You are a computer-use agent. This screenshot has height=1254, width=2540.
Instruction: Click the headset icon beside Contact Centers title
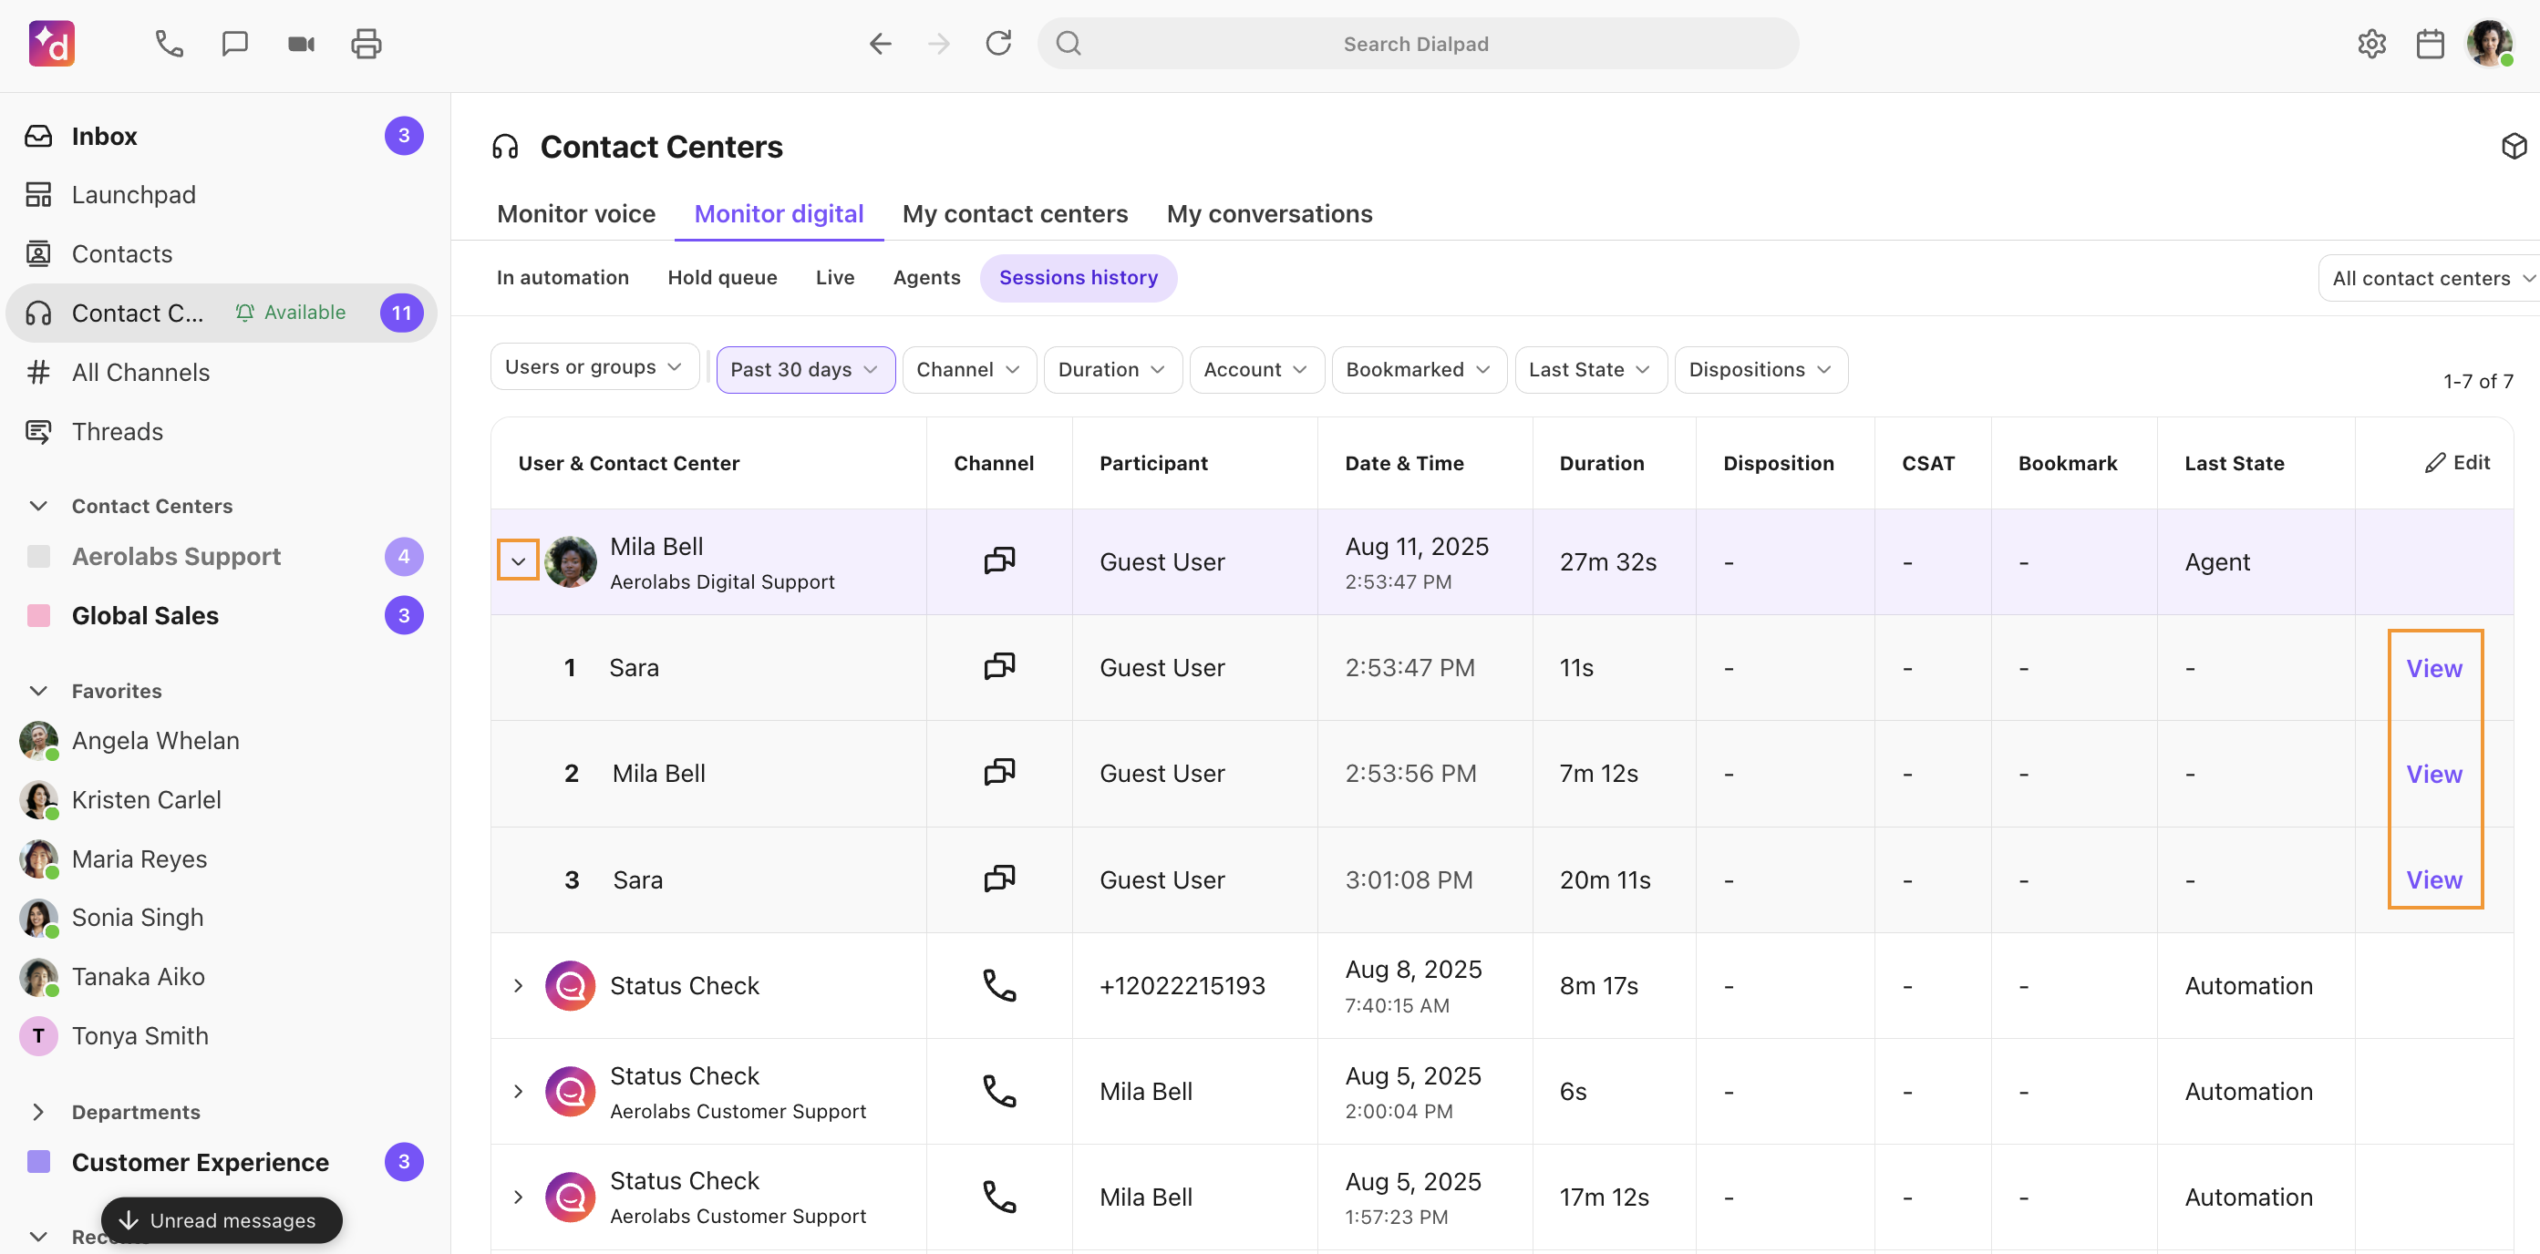(505, 147)
